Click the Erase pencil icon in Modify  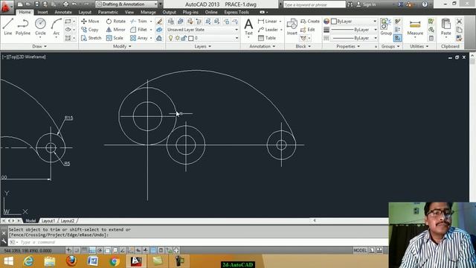click(x=159, y=22)
